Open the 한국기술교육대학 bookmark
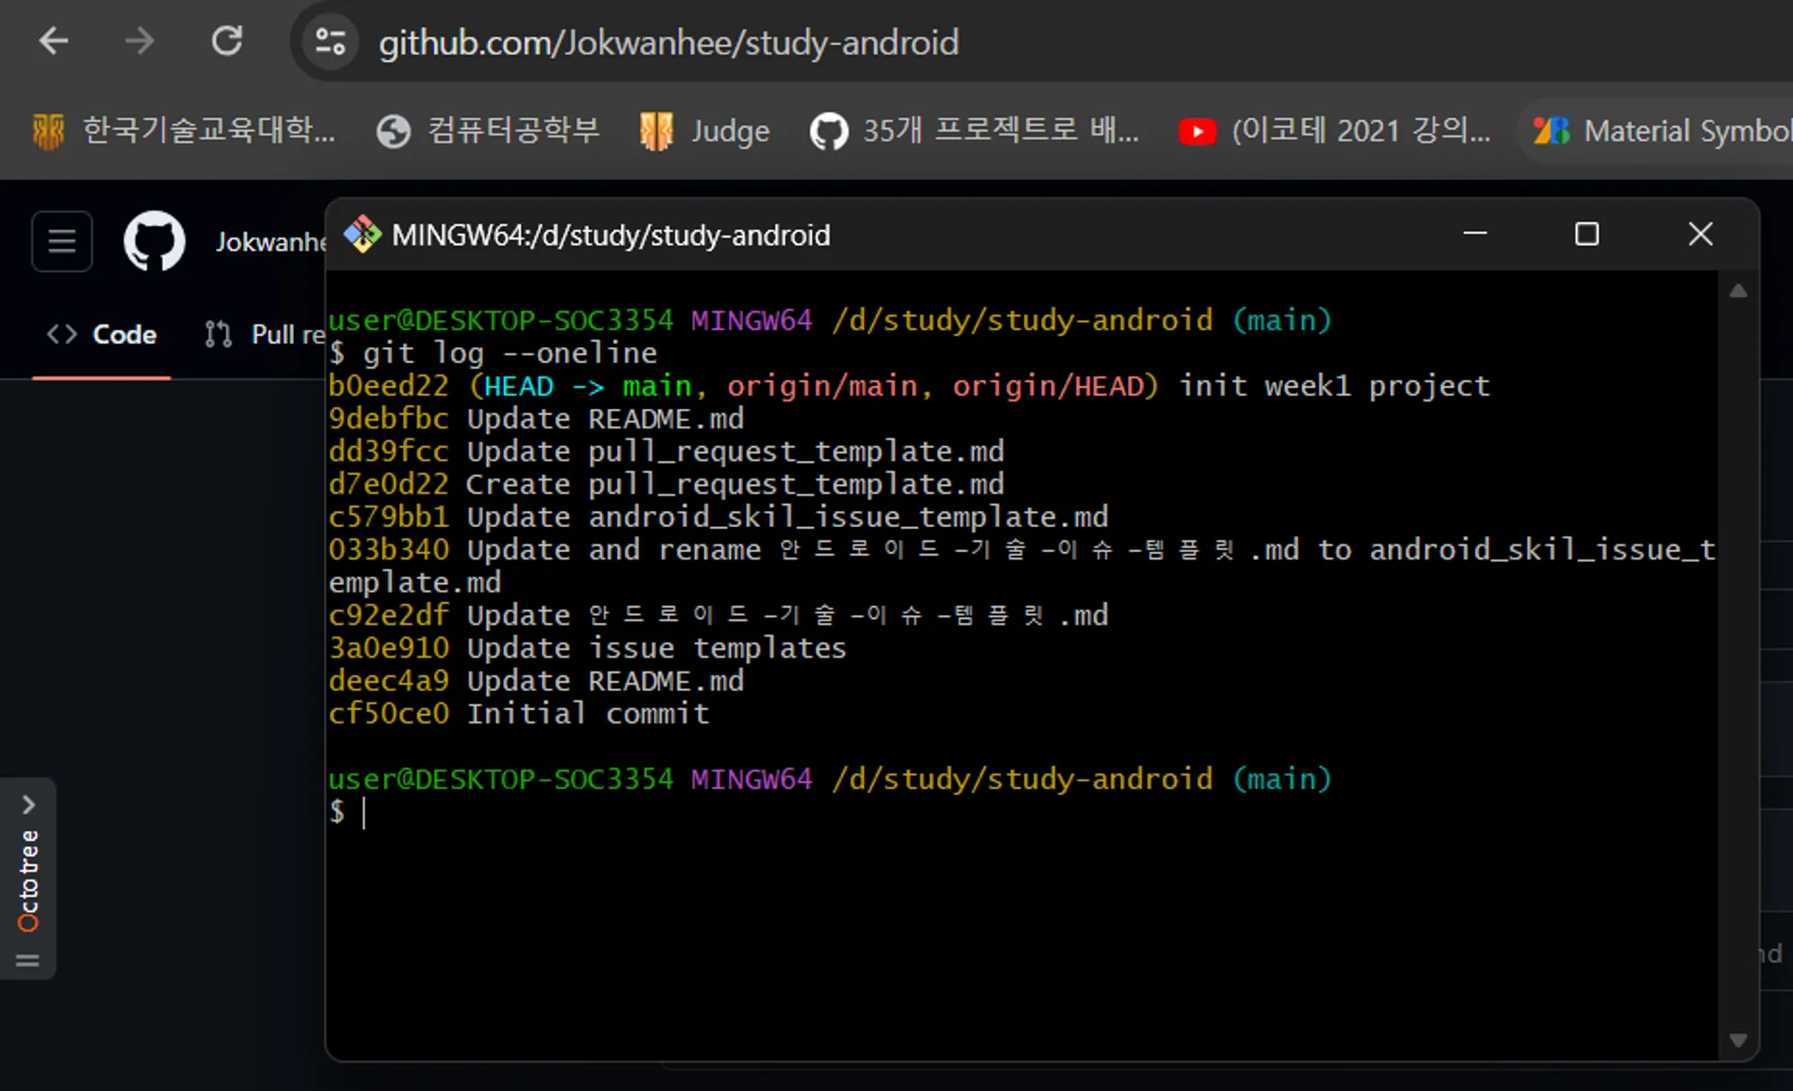This screenshot has width=1793, height=1091. coord(185,131)
